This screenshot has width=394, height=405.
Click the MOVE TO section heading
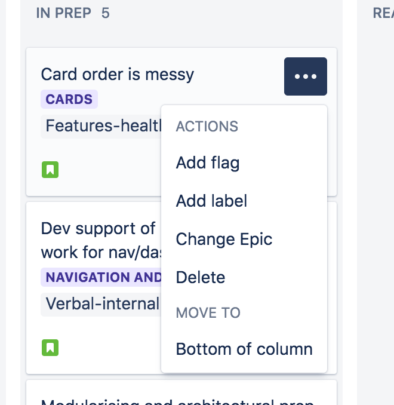click(208, 313)
